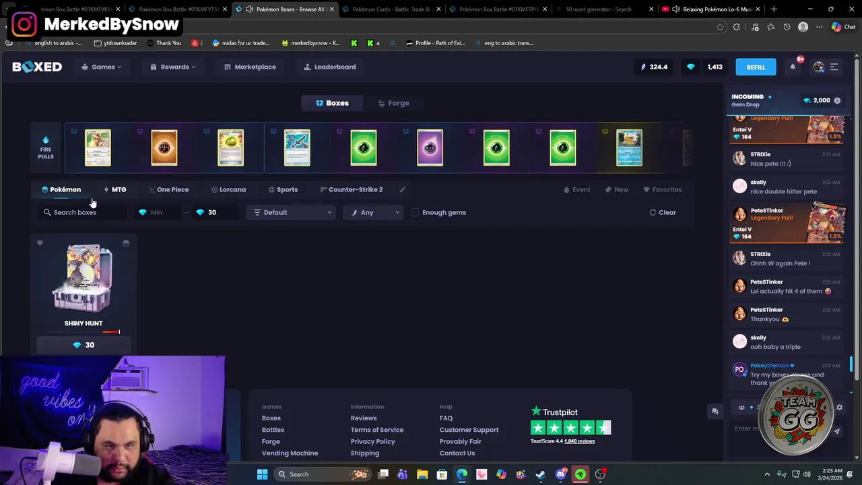Click the browser favorites star icon

pyautogui.click(x=720, y=27)
